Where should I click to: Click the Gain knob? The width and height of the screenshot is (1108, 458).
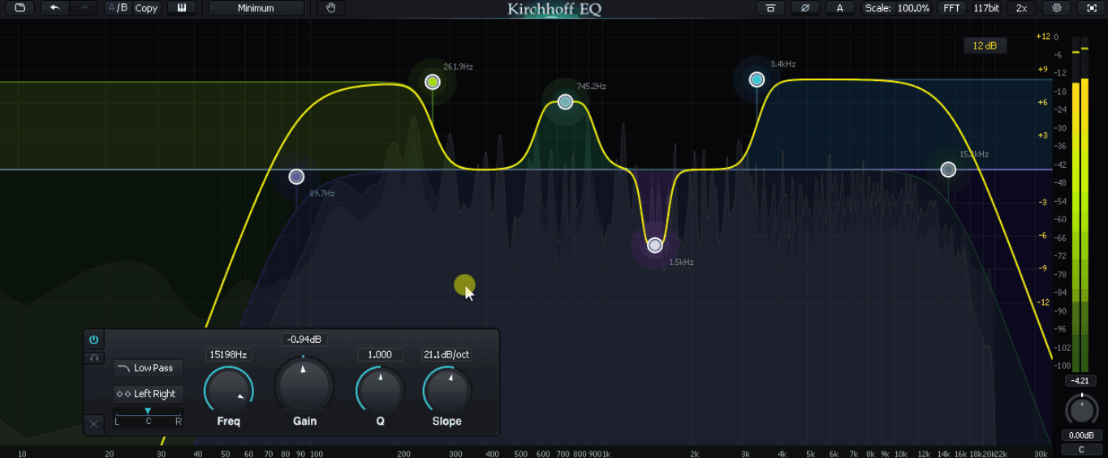pos(304,386)
